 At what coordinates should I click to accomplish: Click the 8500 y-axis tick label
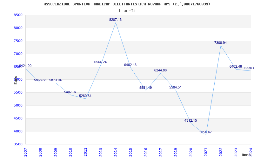pyautogui.click(x=18, y=15)
